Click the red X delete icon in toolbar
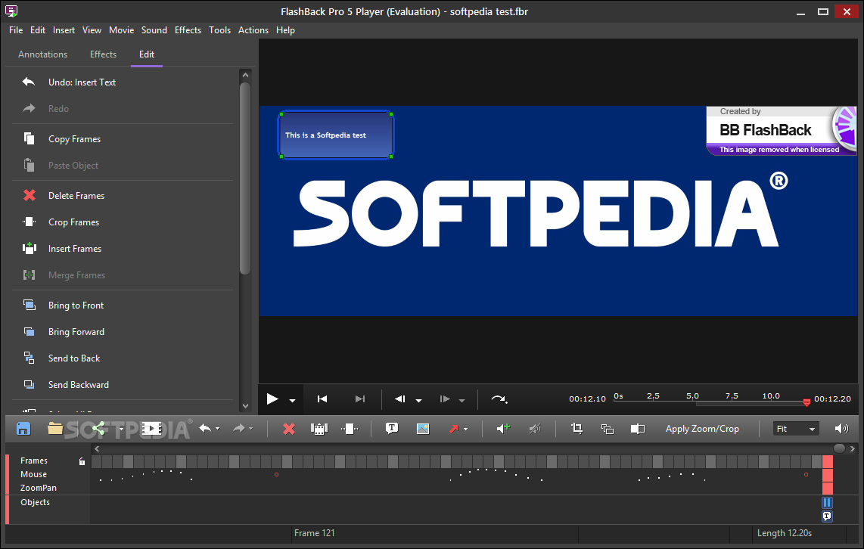The height and width of the screenshot is (549, 864). coord(288,429)
